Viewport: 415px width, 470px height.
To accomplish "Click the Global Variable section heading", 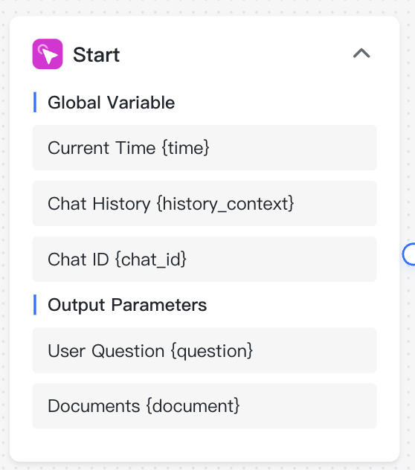I will point(112,103).
